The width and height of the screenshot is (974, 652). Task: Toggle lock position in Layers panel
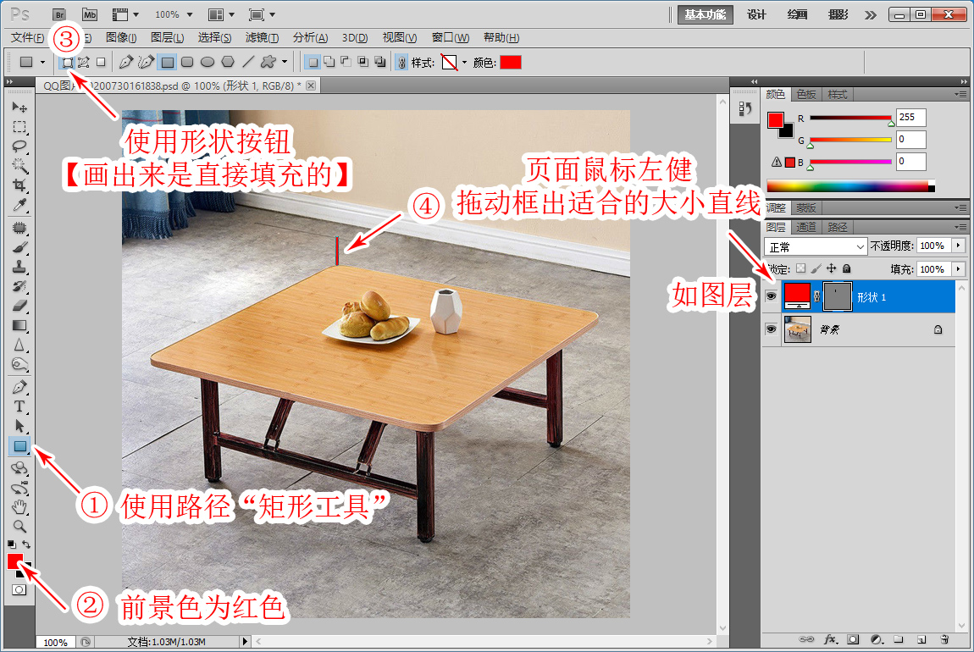[831, 268]
